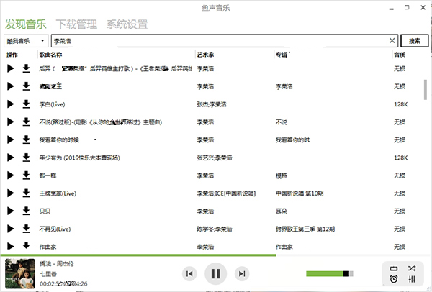The height and width of the screenshot is (292, 432).
Task: Download the second row song with album 李荣浩
Action: click(x=26, y=86)
